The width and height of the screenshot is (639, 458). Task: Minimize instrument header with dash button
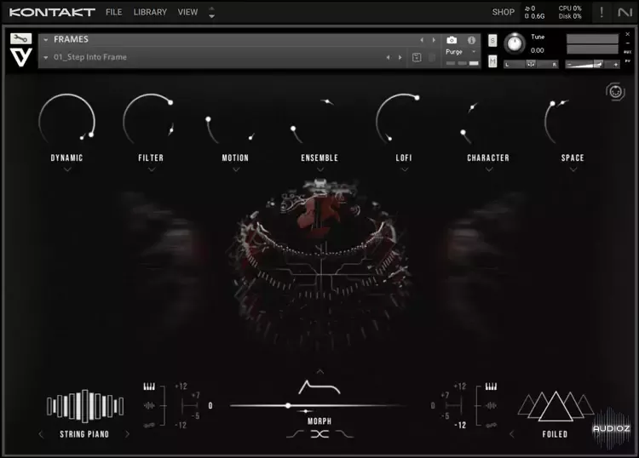coord(628,43)
